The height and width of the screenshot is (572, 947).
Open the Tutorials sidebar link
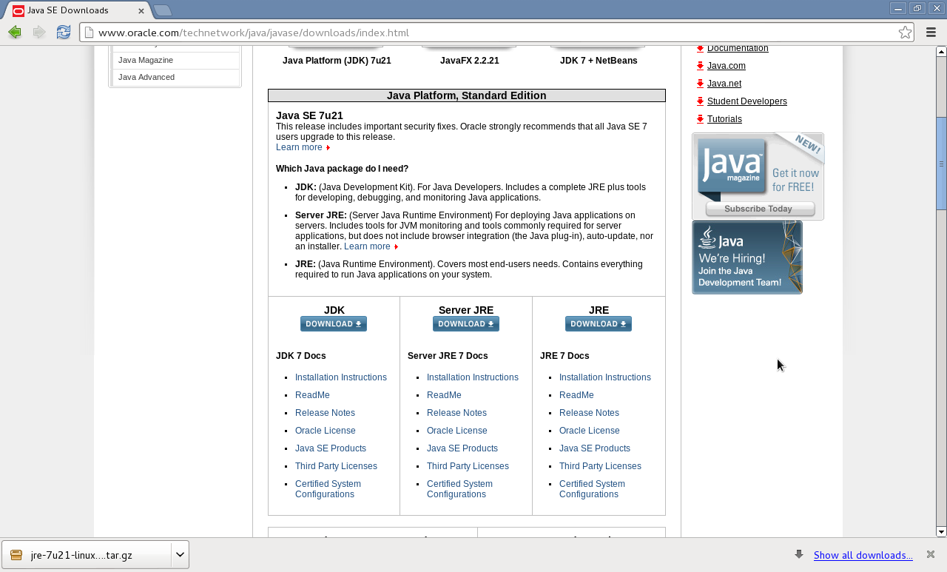coord(724,119)
